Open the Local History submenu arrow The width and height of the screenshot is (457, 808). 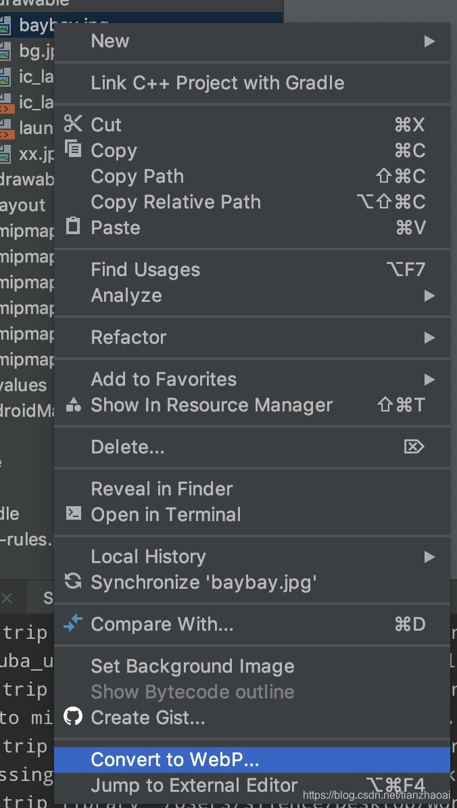(x=429, y=557)
